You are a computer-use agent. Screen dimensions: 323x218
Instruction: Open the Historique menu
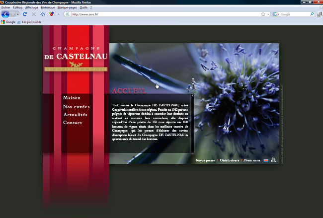(48, 7)
